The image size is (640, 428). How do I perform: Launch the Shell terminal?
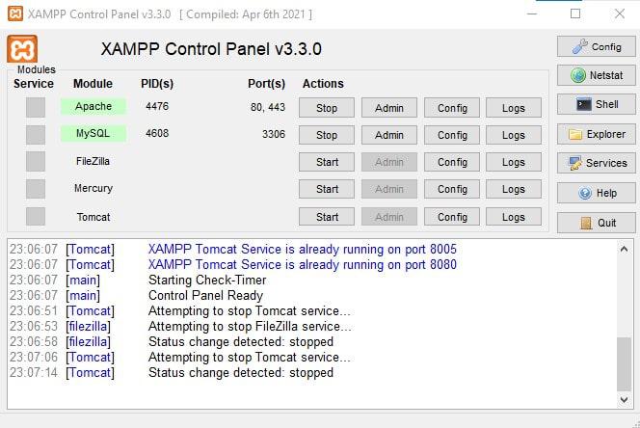[596, 104]
